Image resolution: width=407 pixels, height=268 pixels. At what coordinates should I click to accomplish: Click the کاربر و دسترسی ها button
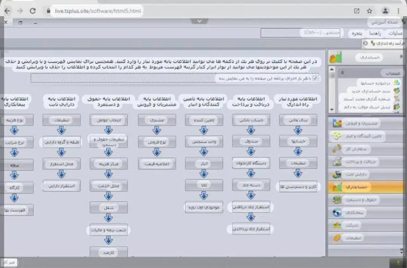298,186
